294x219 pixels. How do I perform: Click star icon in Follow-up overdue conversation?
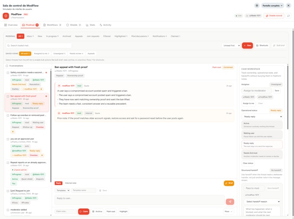(x=13, y=131)
